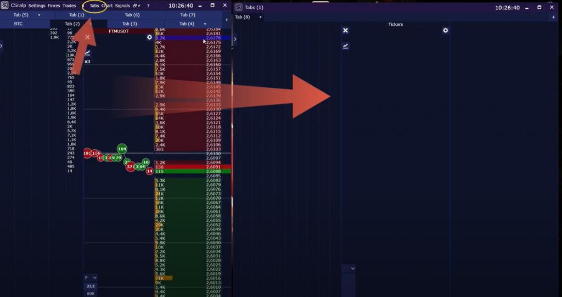Open the Settings menu

pos(37,5)
